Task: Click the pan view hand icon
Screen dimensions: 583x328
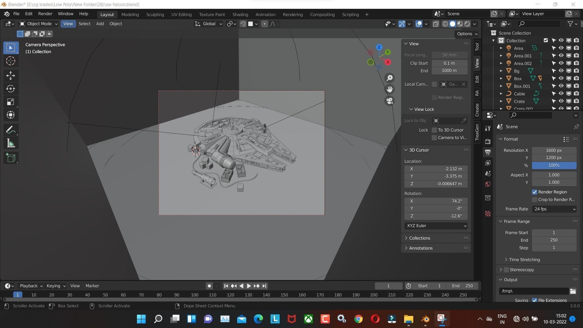Action: click(x=390, y=89)
